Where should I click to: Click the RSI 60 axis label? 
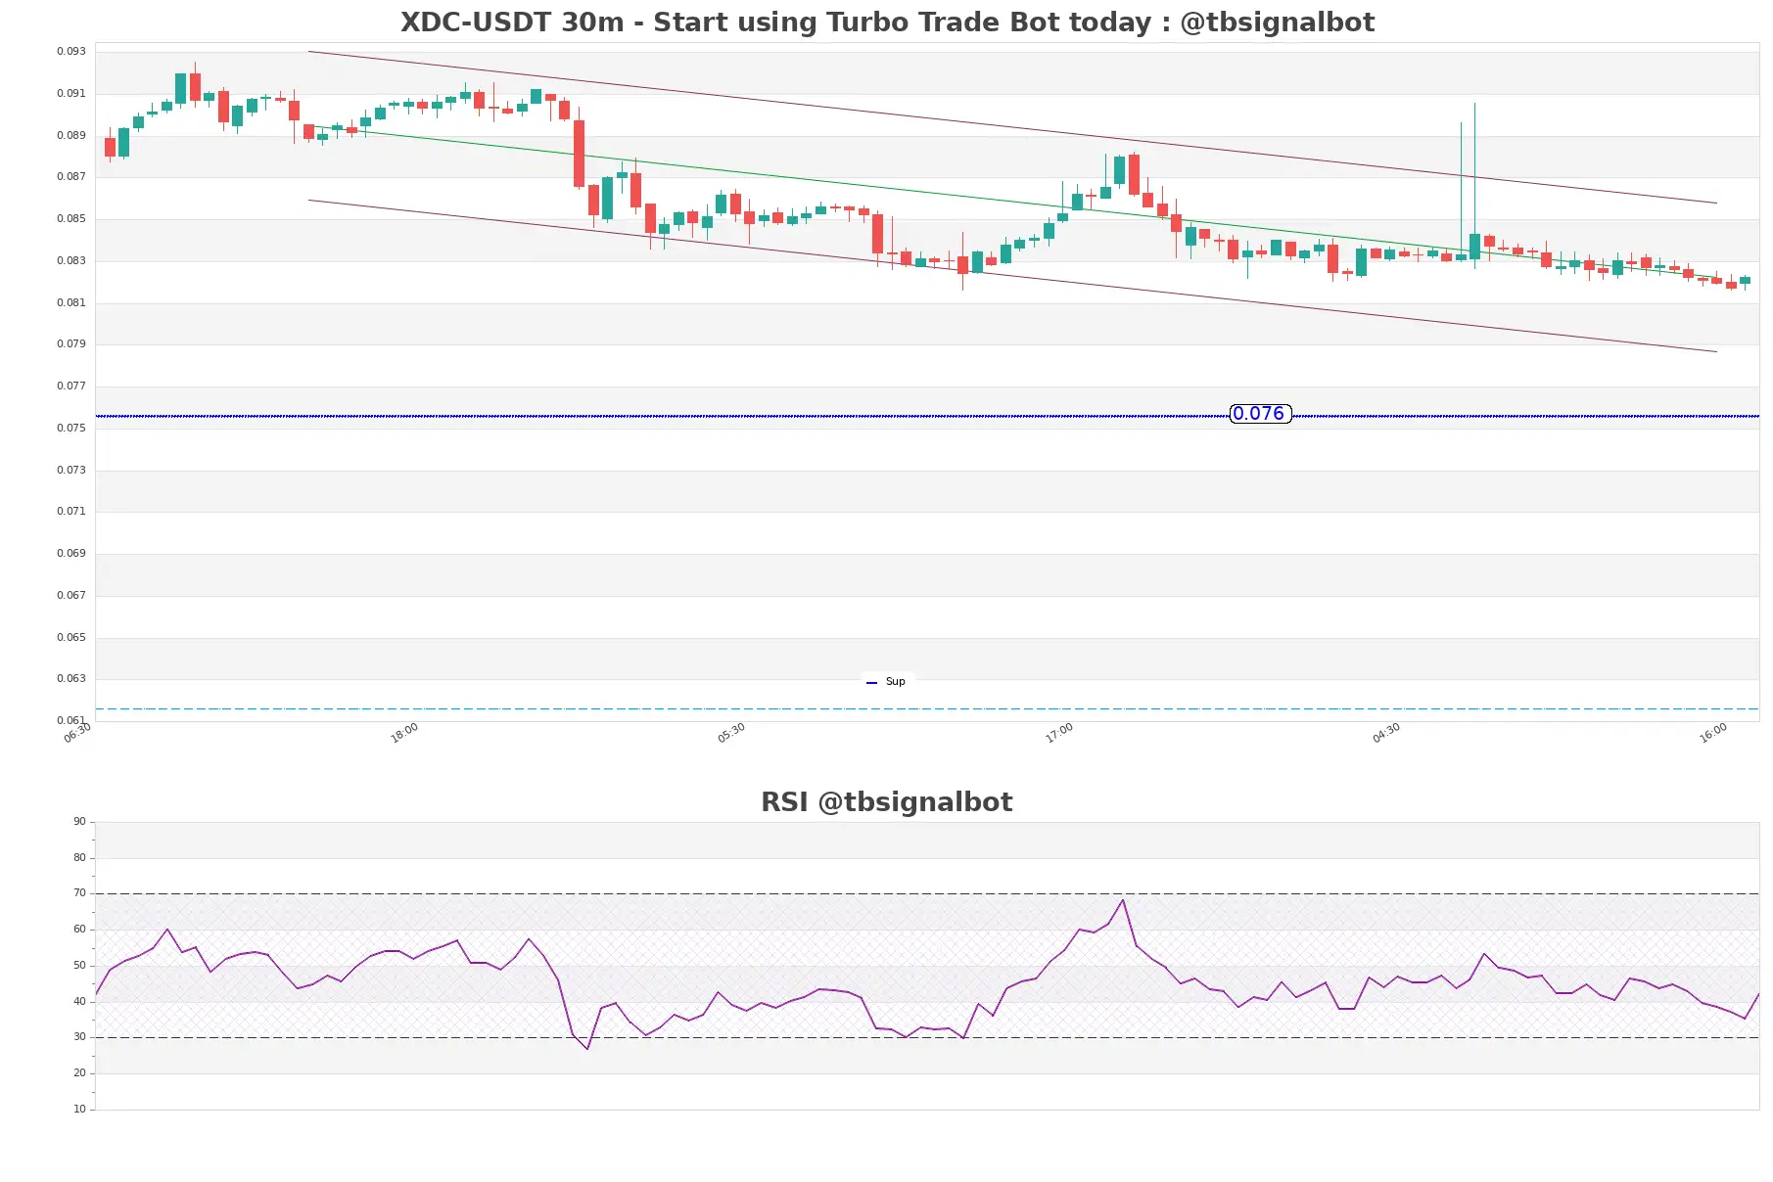79,930
